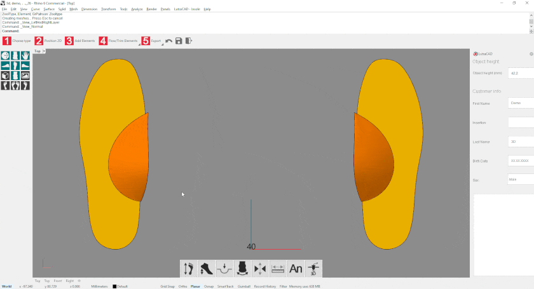This screenshot has height=289, width=534.
Task: Click the step 1 Choose type button
Action: click(x=17, y=41)
